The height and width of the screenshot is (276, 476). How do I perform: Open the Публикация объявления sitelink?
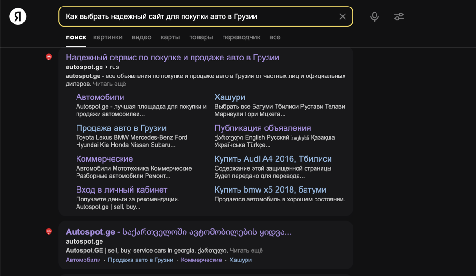point(262,128)
